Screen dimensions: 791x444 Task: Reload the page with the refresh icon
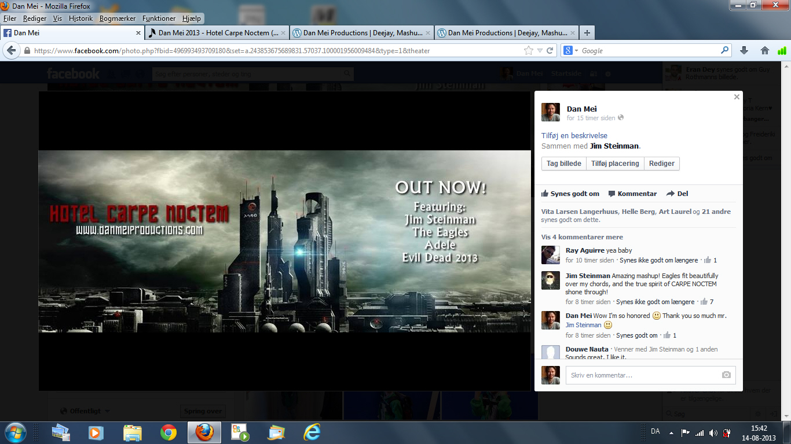(550, 50)
